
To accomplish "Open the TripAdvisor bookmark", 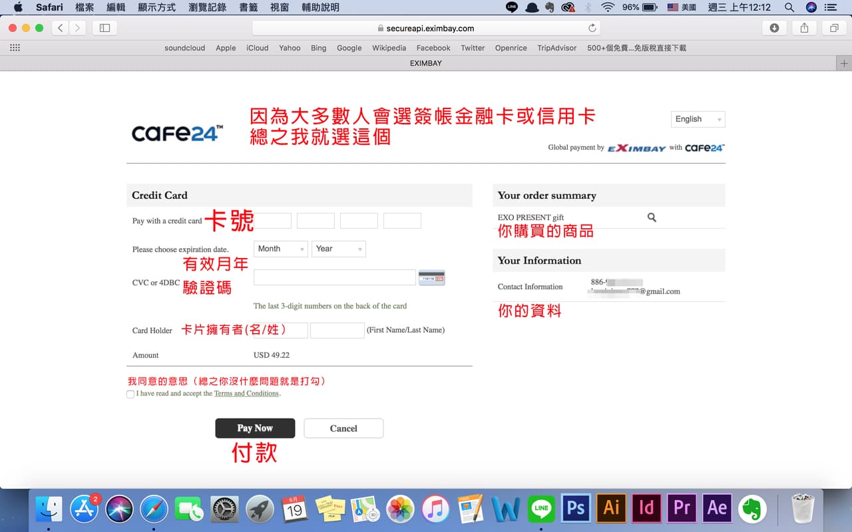I will pos(556,48).
